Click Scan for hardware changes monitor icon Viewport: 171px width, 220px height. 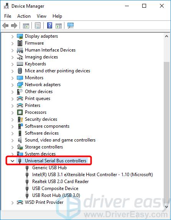click(x=71, y=25)
